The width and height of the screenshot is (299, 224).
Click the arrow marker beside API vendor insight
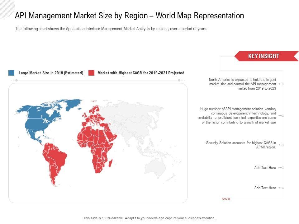click(x=281, y=115)
